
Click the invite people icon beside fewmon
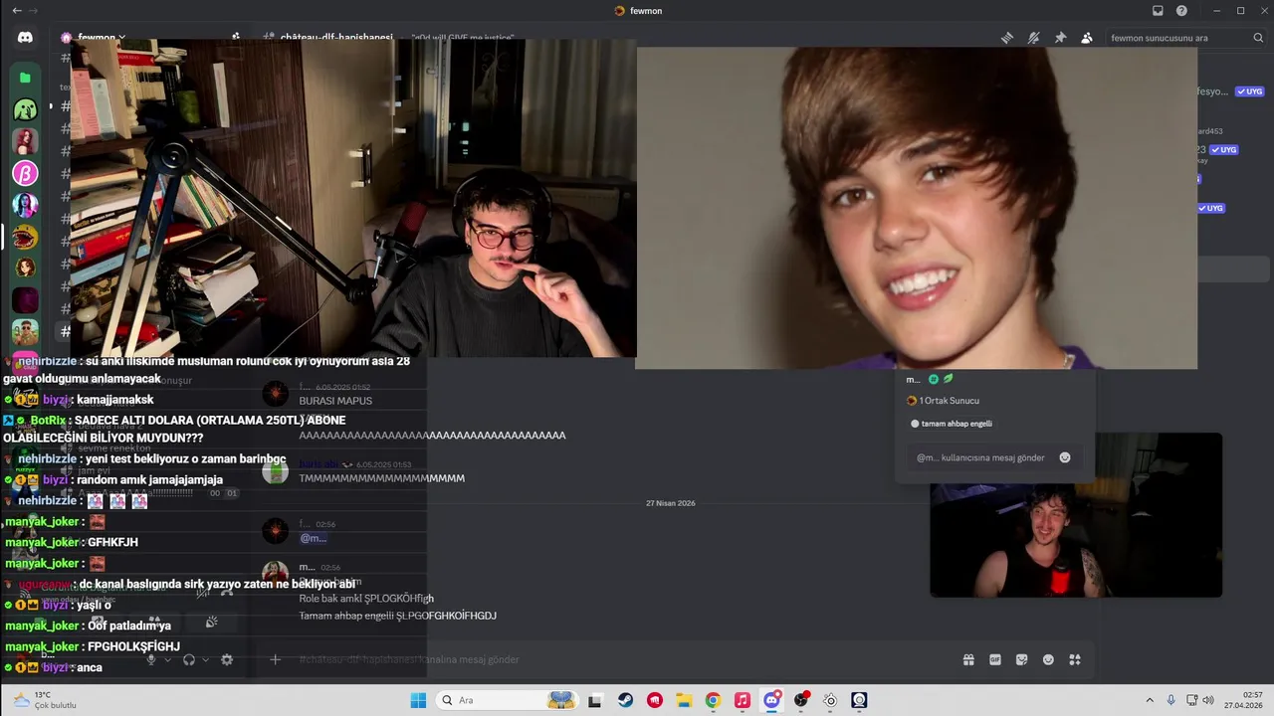pos(236,38)
